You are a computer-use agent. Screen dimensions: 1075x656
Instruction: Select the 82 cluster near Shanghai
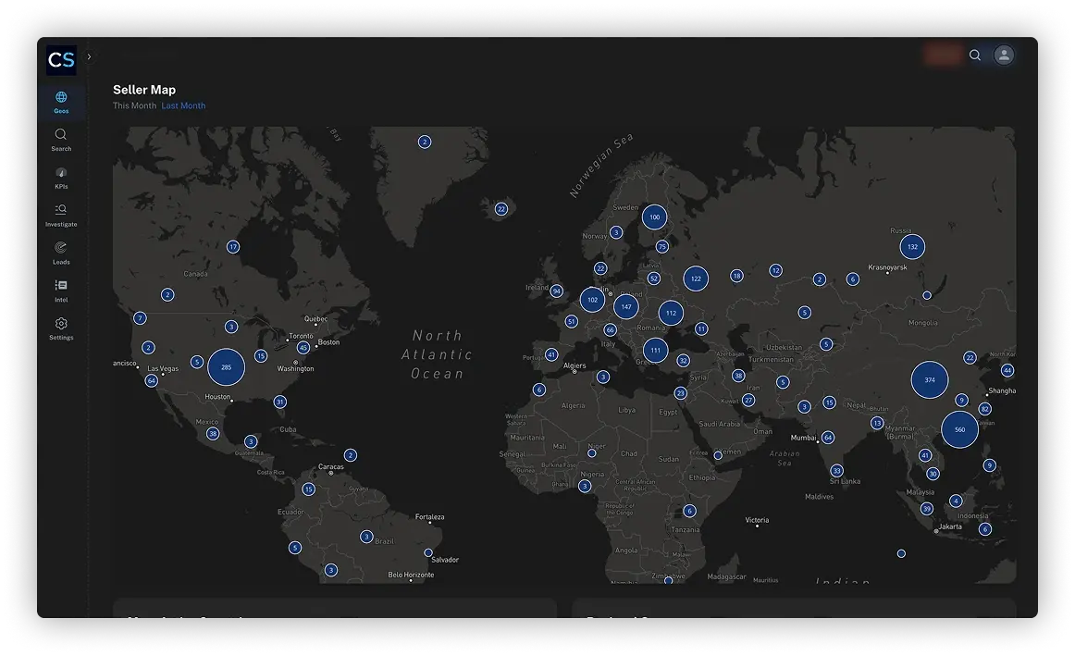(985, 409)
